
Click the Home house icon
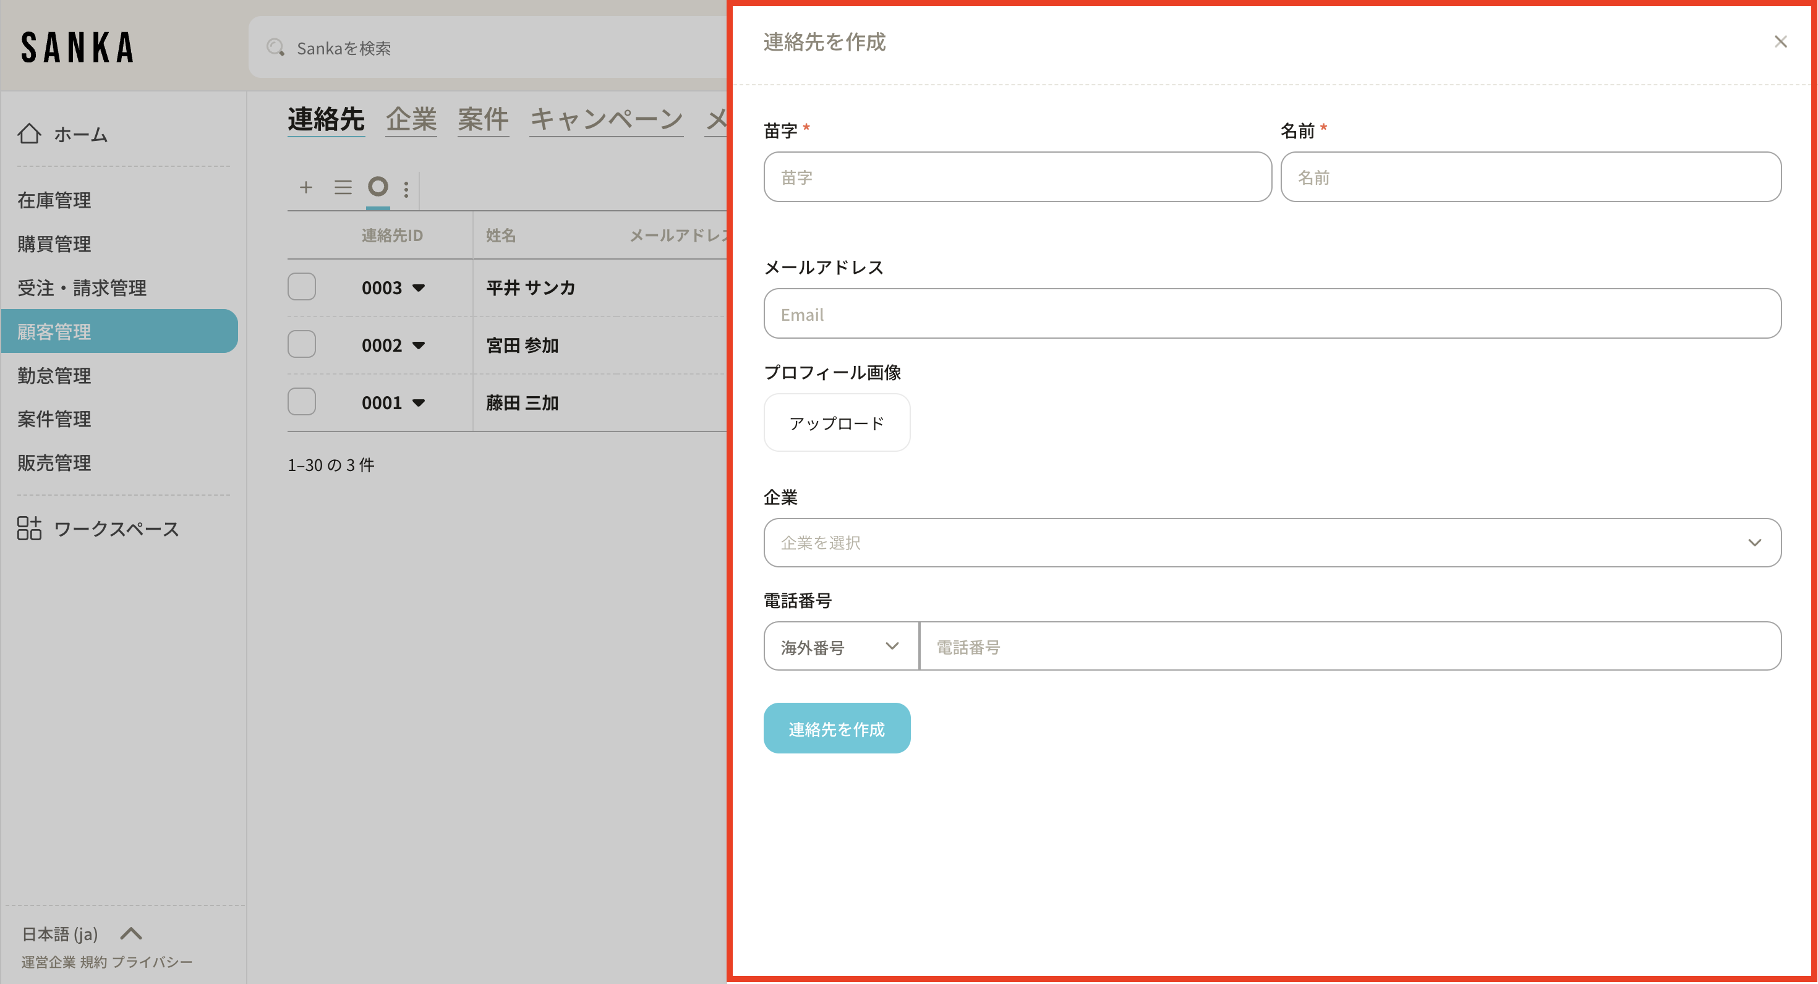(x=30, y=134)
